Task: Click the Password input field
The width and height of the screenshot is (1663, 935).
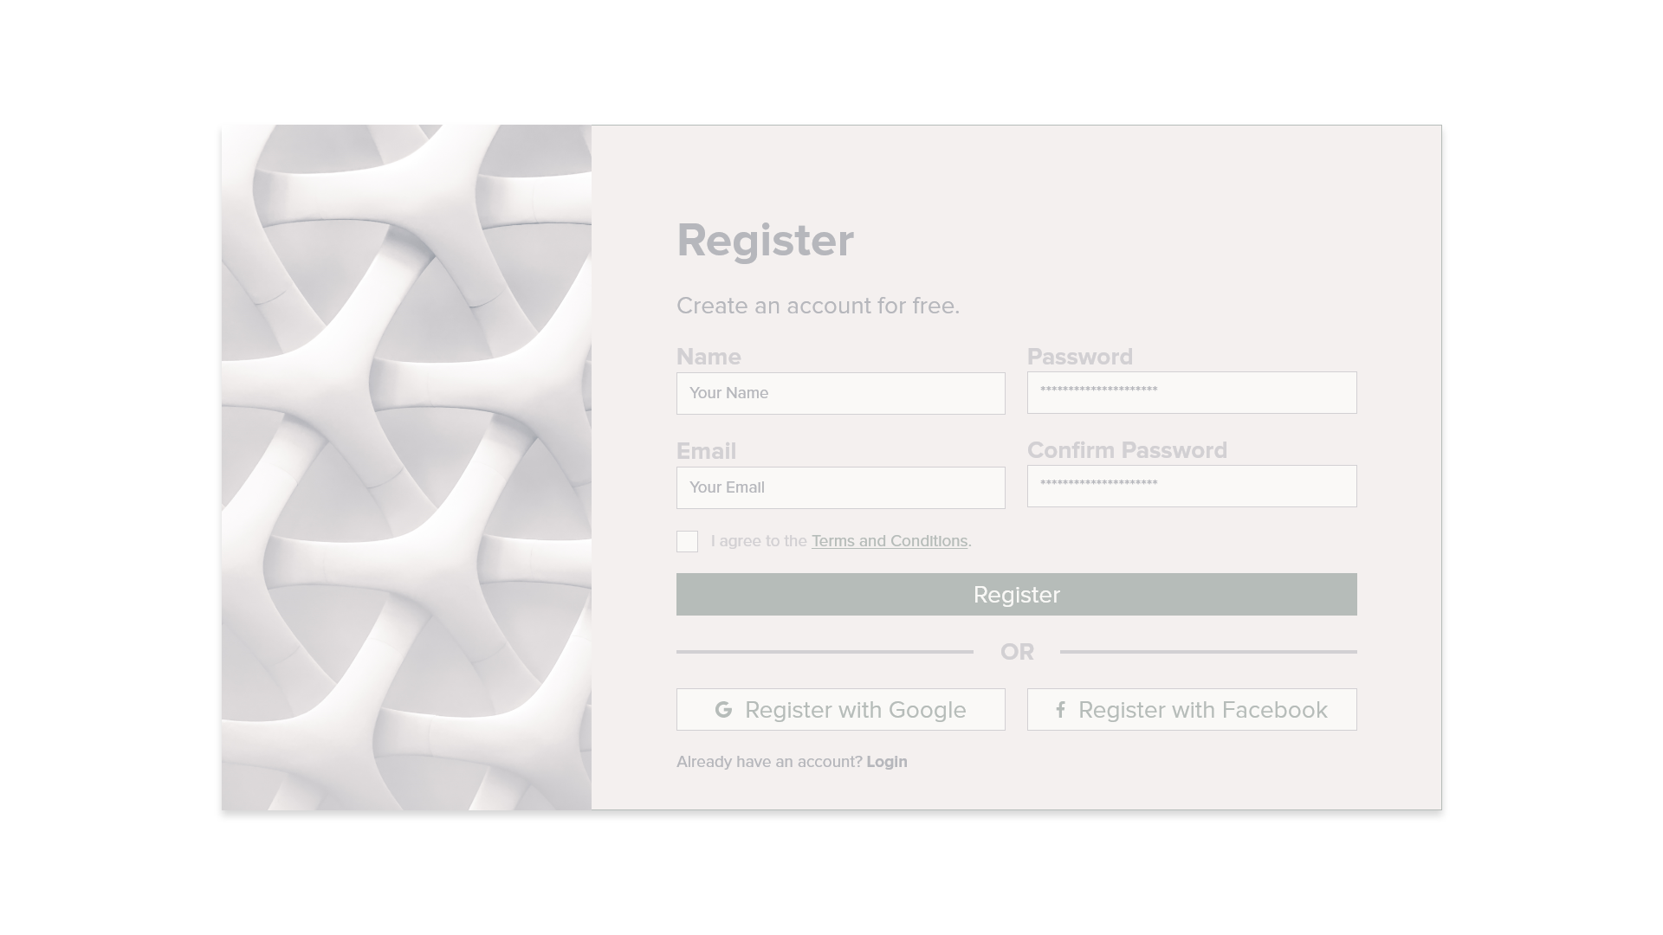Action: pyautogui.click(x=1191, y=392)
